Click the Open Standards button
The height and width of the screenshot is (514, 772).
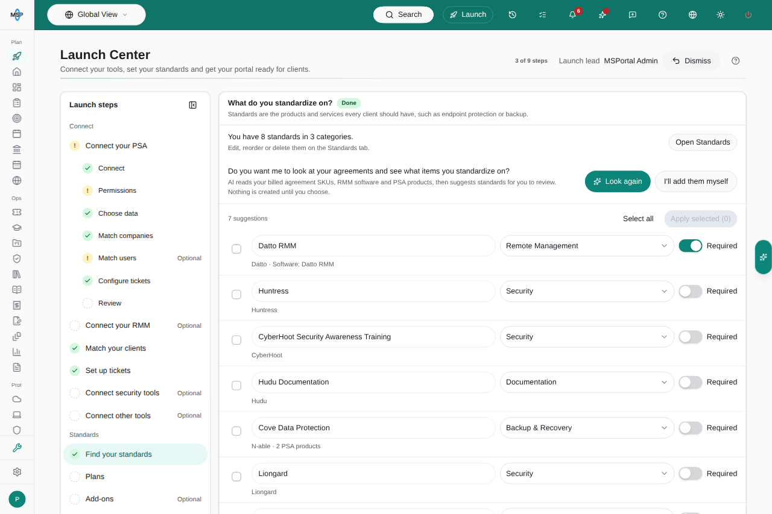[703, 142]
